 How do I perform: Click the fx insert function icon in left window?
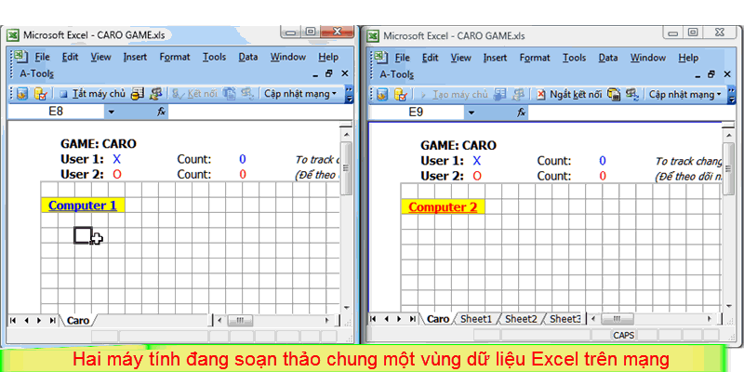coord(162,112)
